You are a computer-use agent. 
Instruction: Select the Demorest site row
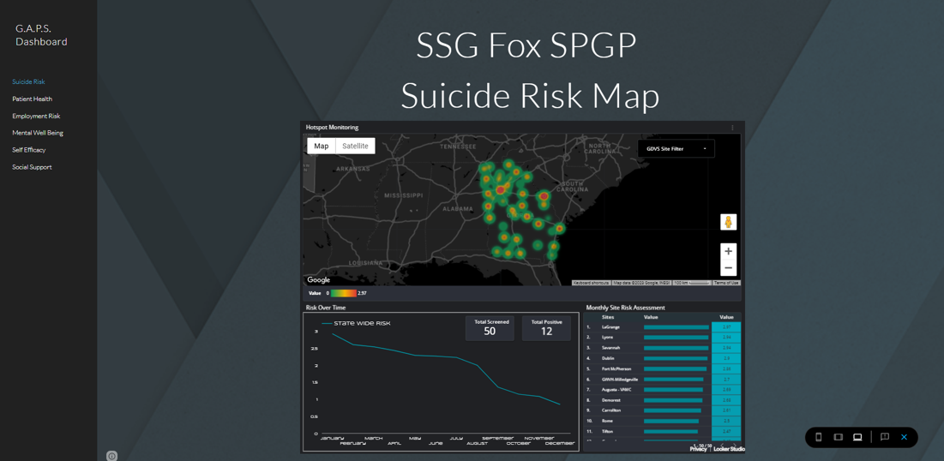point(662,400)
